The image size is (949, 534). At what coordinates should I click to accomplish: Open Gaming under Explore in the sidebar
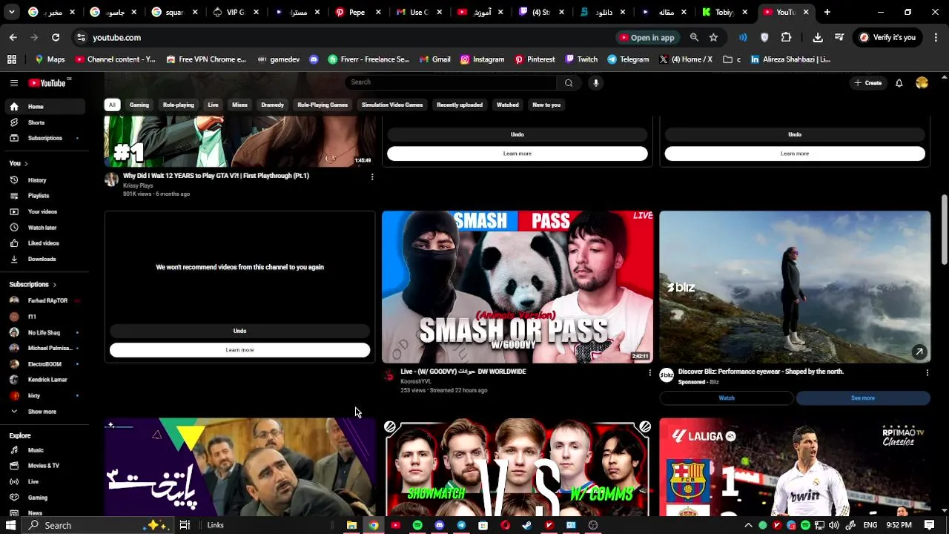(x=44, y=498)
